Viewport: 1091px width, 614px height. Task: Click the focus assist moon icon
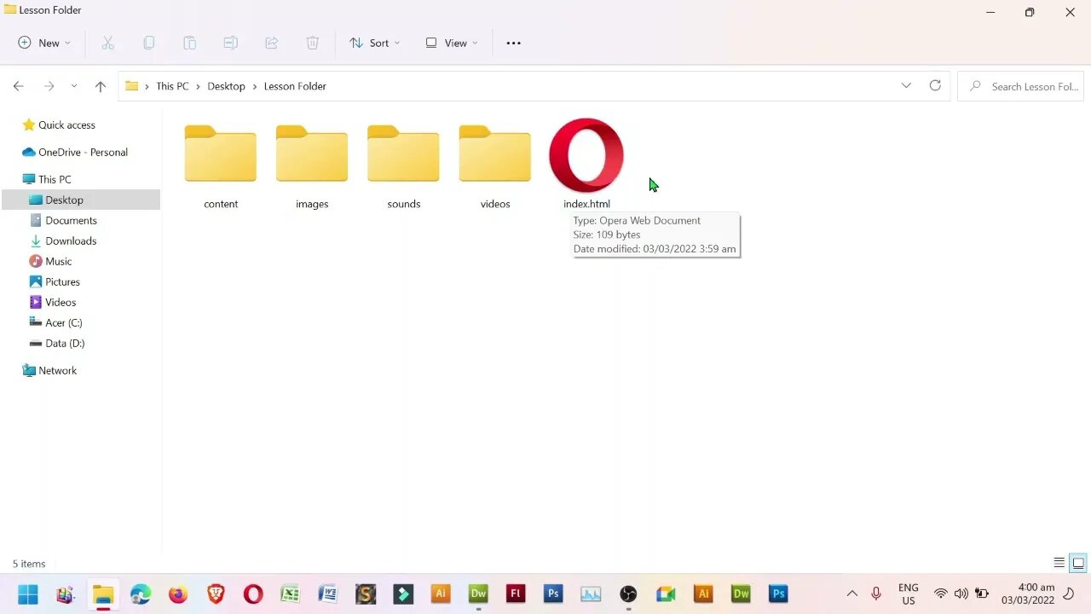(1069, 594)
